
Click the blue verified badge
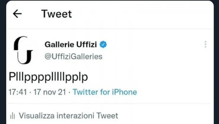pos(103,45)
